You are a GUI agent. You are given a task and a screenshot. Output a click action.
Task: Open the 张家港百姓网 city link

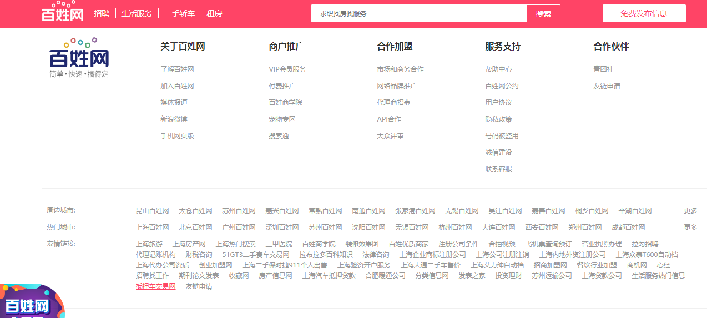(x=415, y=211)
